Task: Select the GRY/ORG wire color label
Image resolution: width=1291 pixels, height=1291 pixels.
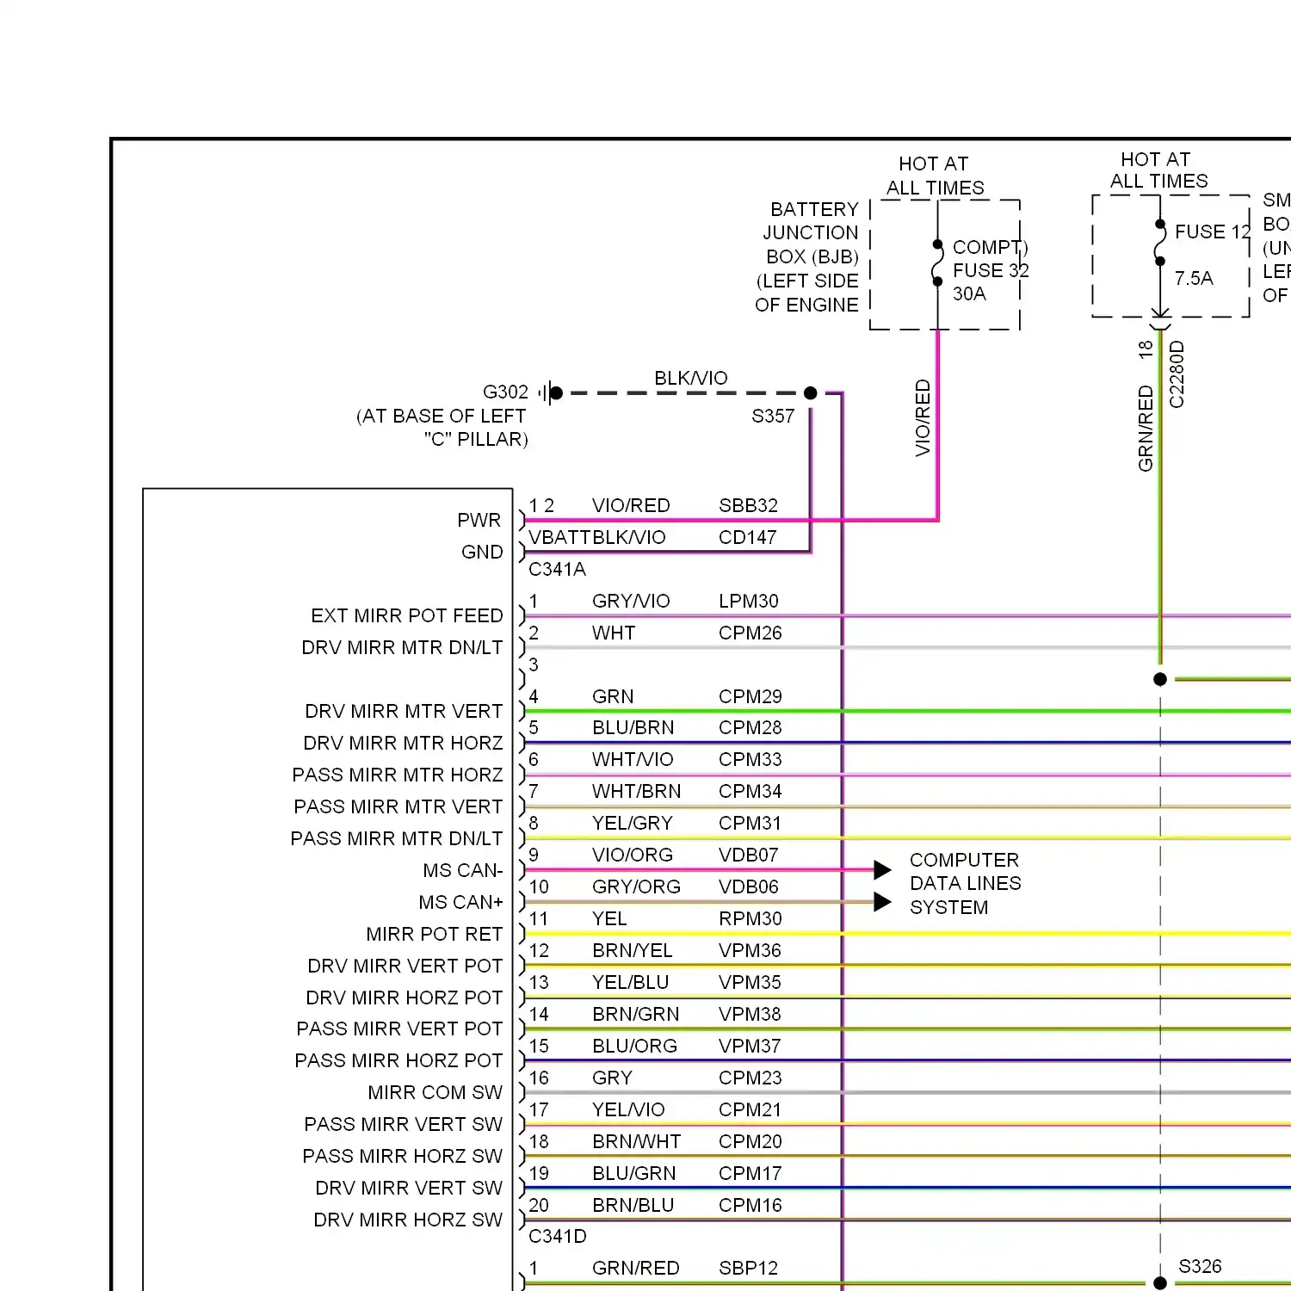Action: click(x=636, y=886)
